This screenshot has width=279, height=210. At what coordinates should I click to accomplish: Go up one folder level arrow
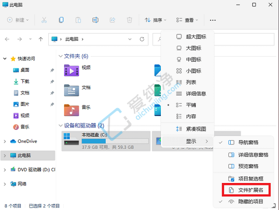click(x=41, y=39)
